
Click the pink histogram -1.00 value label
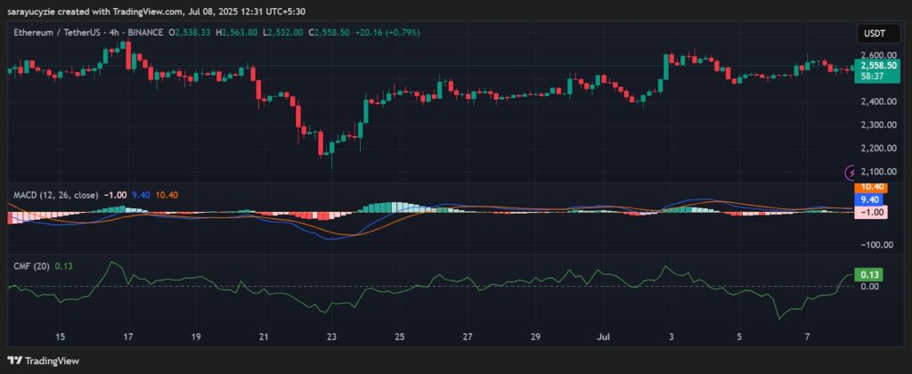(869, 213)
